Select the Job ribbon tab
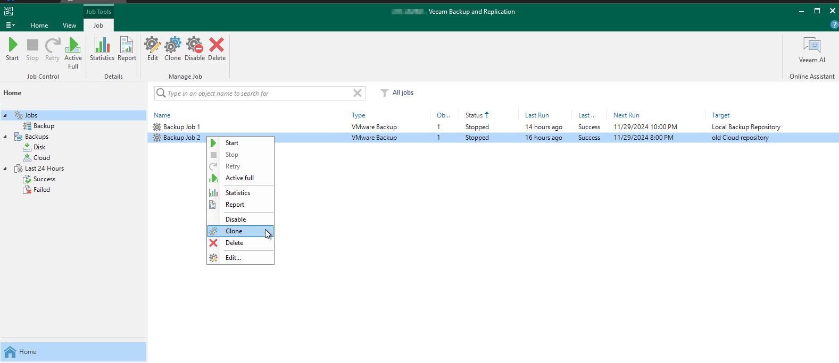Image resolution: width=839 pixels, height=363 pixels. pos(98,26)
